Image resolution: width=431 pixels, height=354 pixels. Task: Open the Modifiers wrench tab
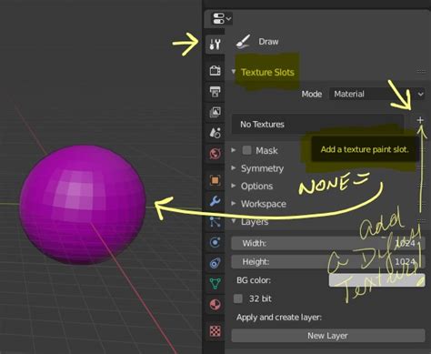coord(215,201)
